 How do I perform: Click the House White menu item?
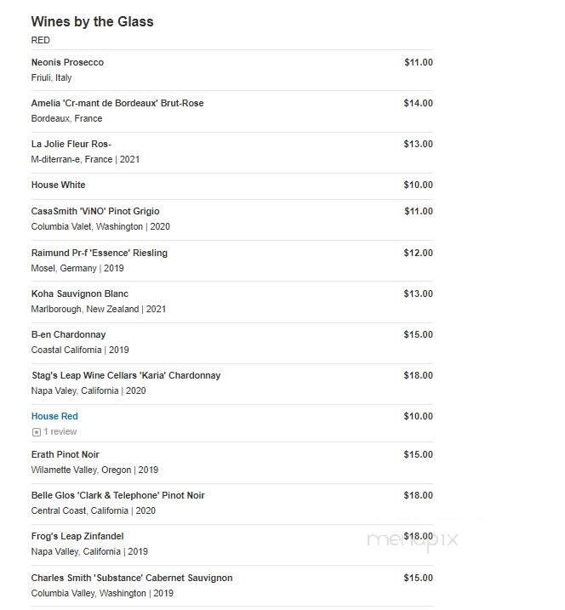[59, 185]
